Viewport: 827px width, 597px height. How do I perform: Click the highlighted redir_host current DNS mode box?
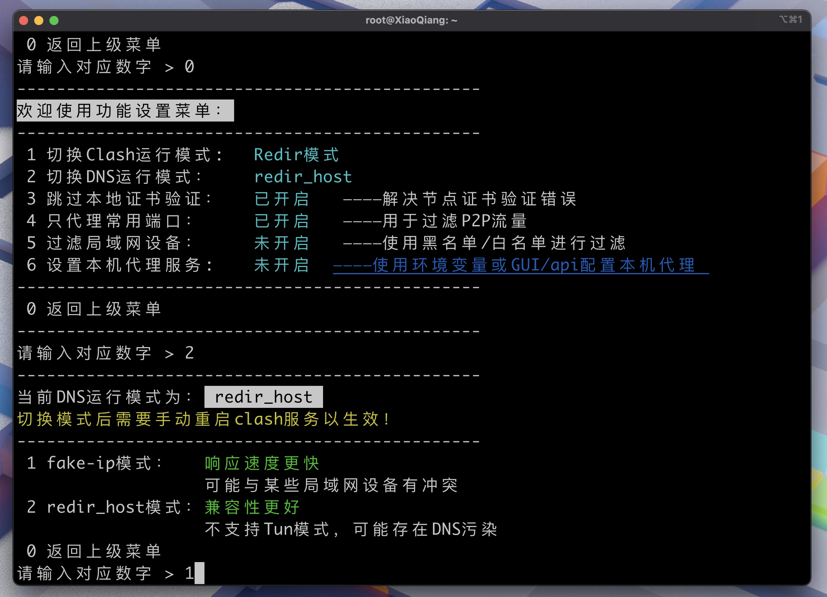263,397
